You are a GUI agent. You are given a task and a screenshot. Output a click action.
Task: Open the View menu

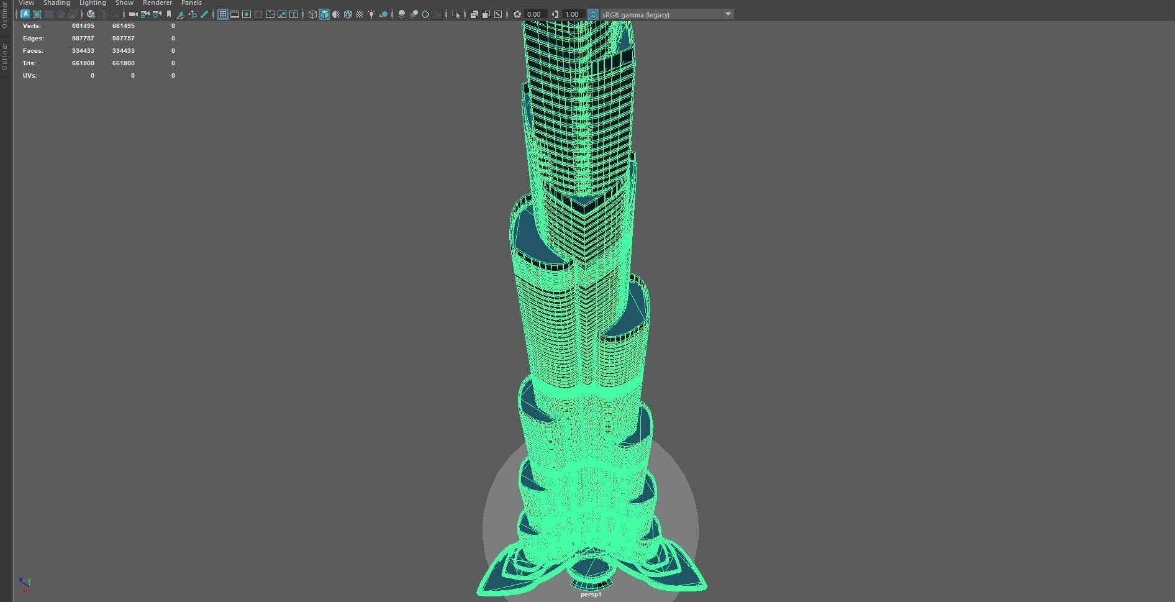pyautogui.click(x=26, y=3)
